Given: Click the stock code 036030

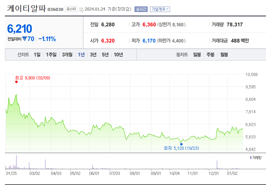Looking at the screenshot, I should (x=55, y=9).
